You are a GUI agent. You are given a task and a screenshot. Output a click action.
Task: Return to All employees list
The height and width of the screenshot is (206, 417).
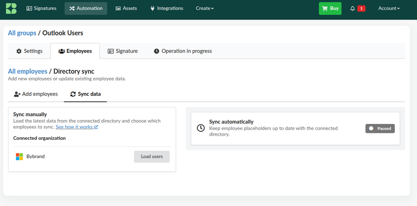[x=28, y=71]
